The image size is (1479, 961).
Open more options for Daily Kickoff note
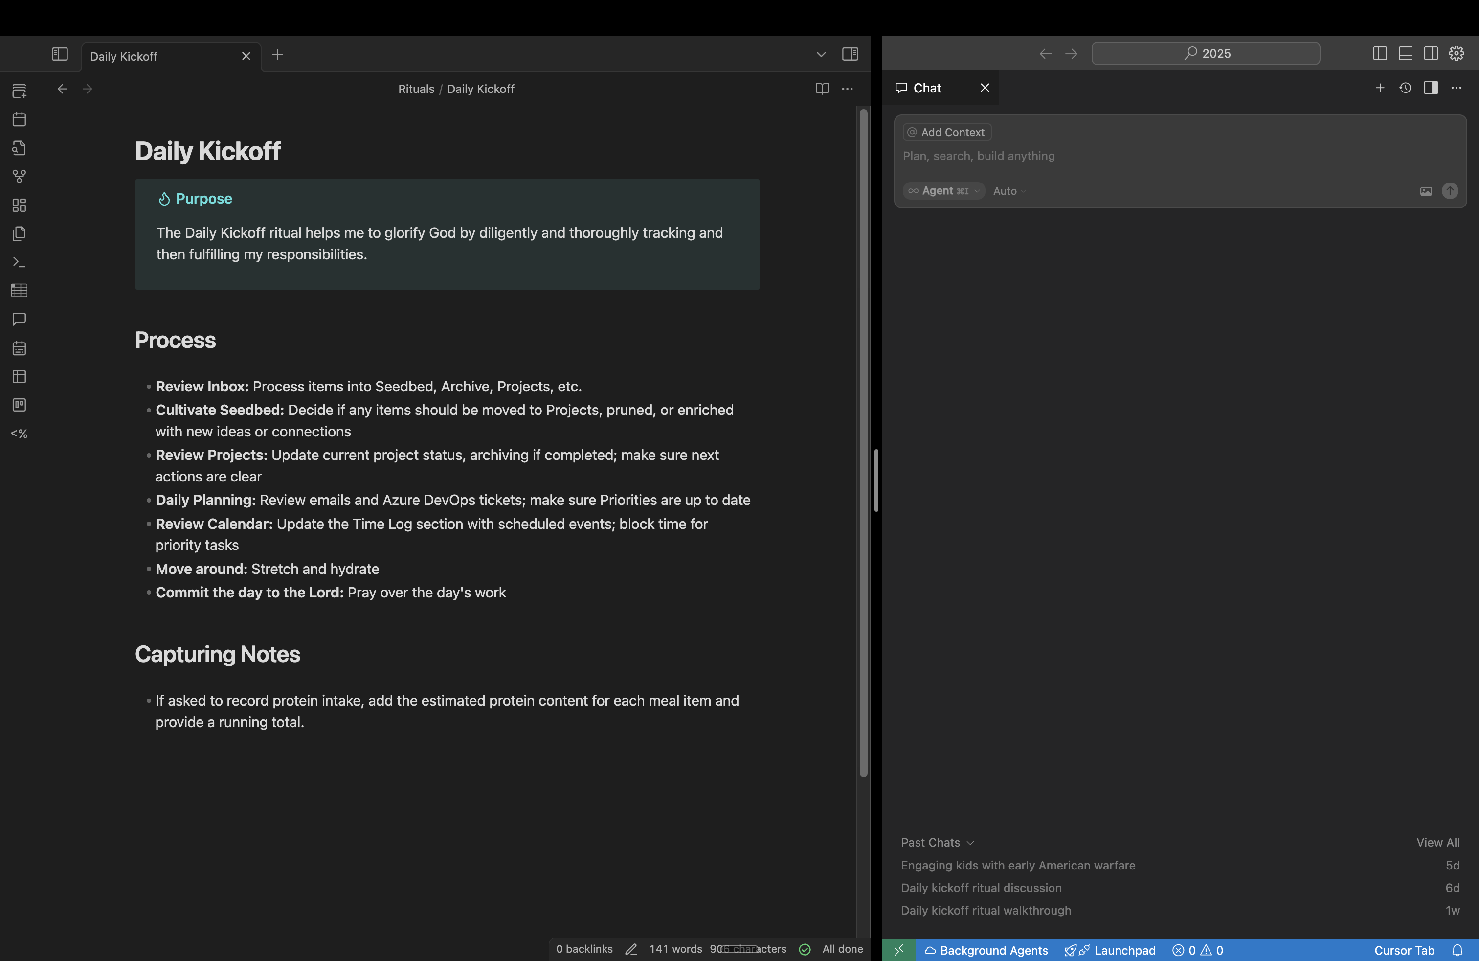click(848, 89)
